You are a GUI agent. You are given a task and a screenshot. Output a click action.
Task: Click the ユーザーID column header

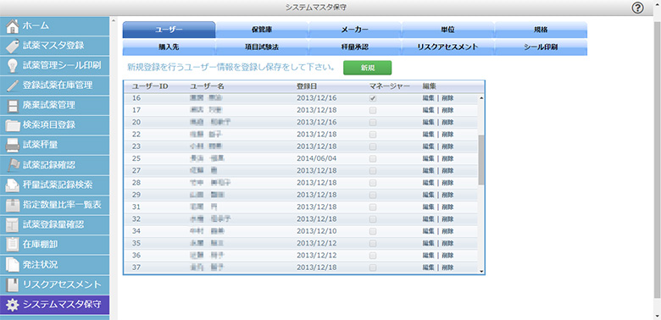(x=151, y=86)
